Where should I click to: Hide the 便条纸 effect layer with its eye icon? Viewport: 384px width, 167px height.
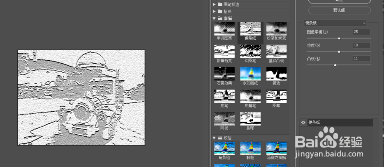point(303,122)
